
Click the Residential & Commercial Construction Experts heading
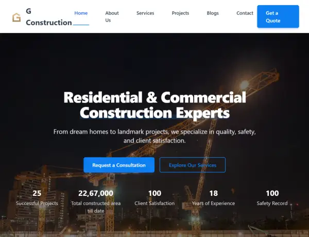click(154, 104)
